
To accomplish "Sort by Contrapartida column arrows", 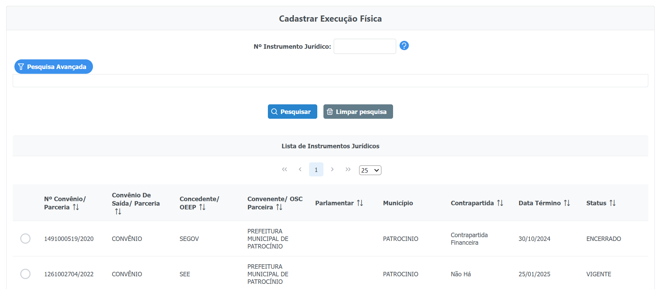I will [x=500, y=203].
